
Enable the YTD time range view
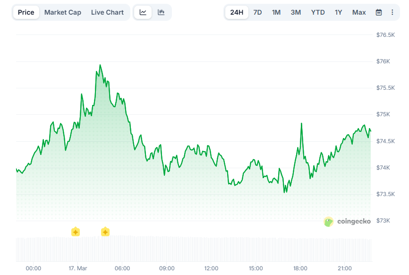point(318,12)
